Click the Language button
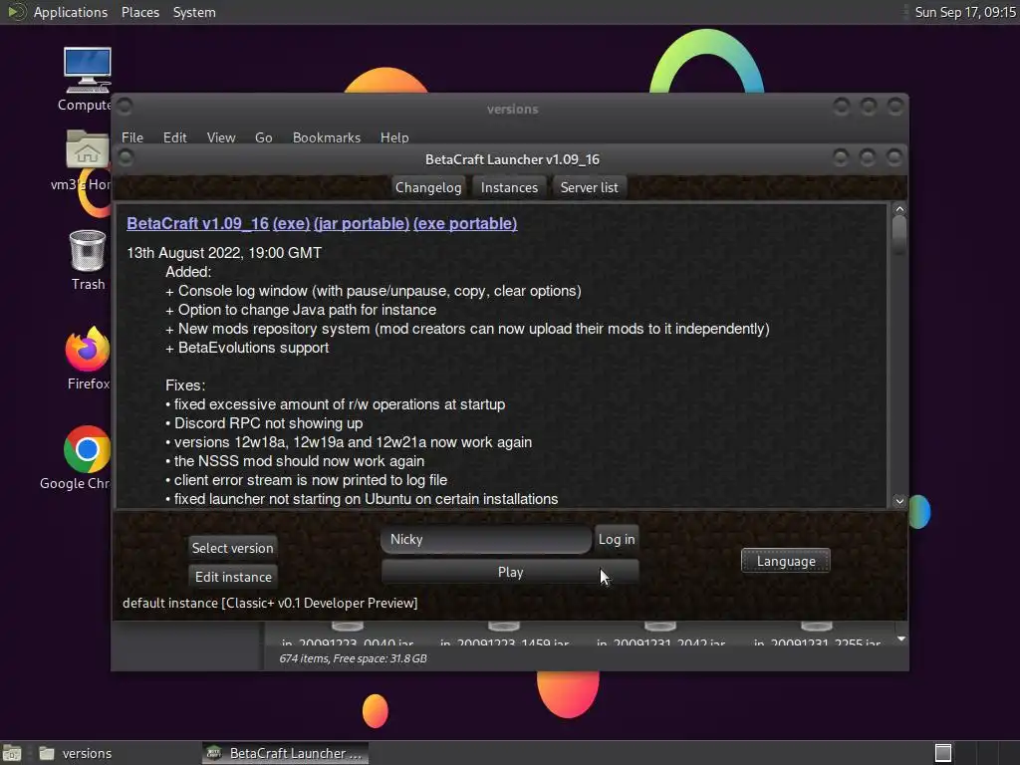 click(785, 561)
